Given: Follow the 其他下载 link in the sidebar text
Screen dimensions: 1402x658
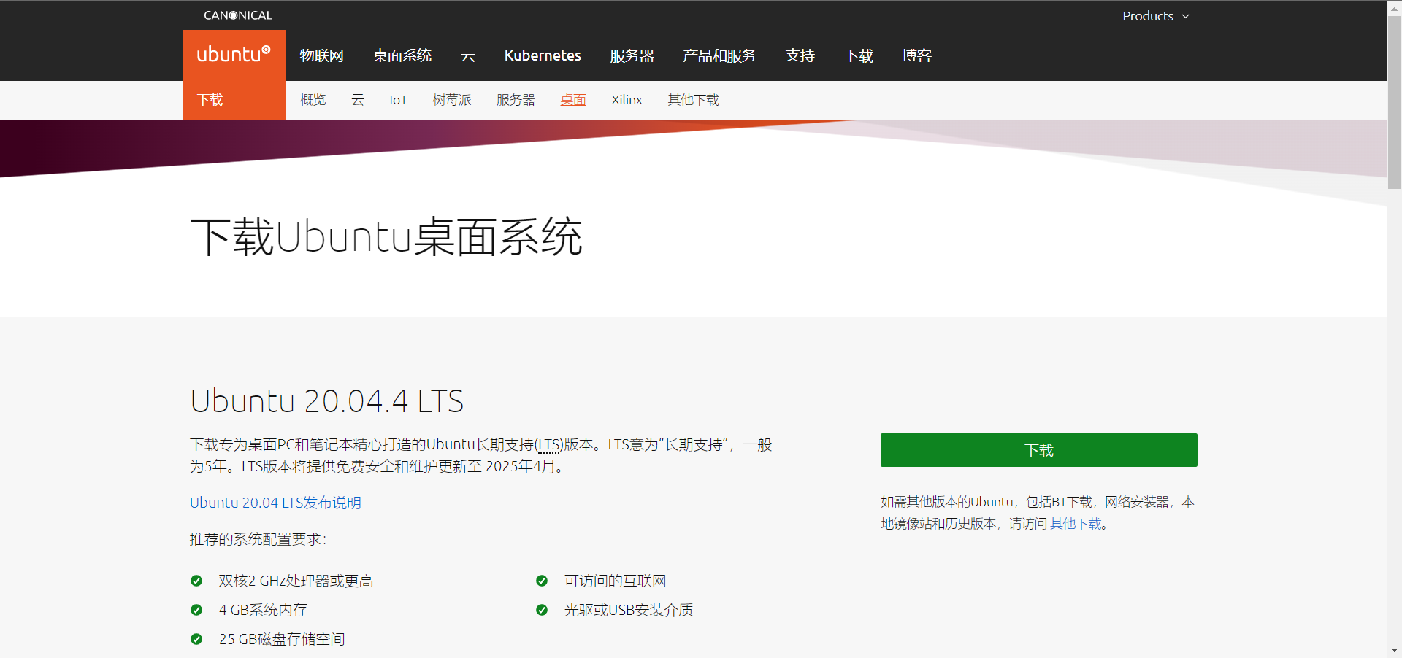Looking at the screenshot, I should [1076, 524].
